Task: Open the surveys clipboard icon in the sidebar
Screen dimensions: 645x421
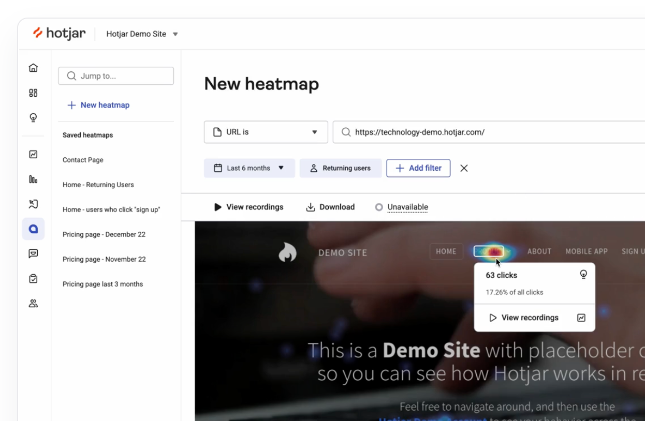Action: tap(33, 279)
